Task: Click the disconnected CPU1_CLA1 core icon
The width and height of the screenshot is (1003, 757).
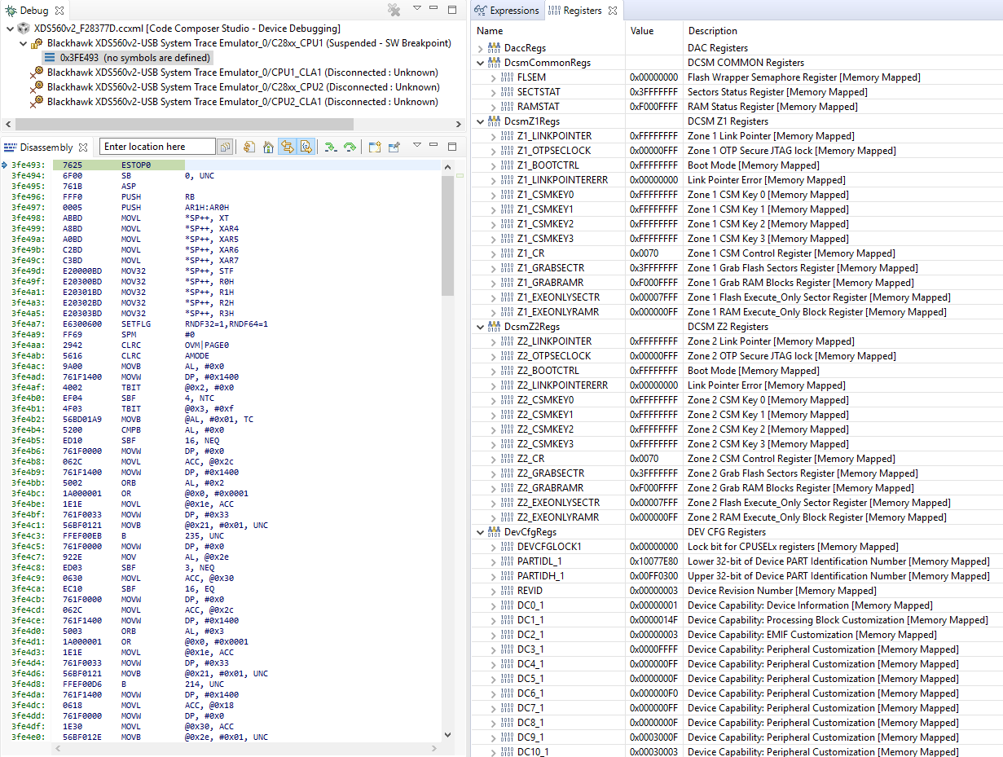Action: tap(37, 73)
